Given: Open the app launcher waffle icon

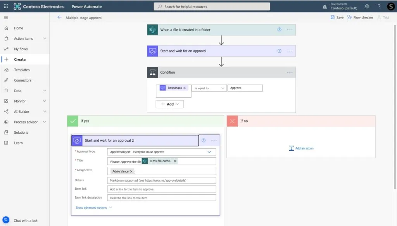Looking at the screenshot, I should coord(6,6).
